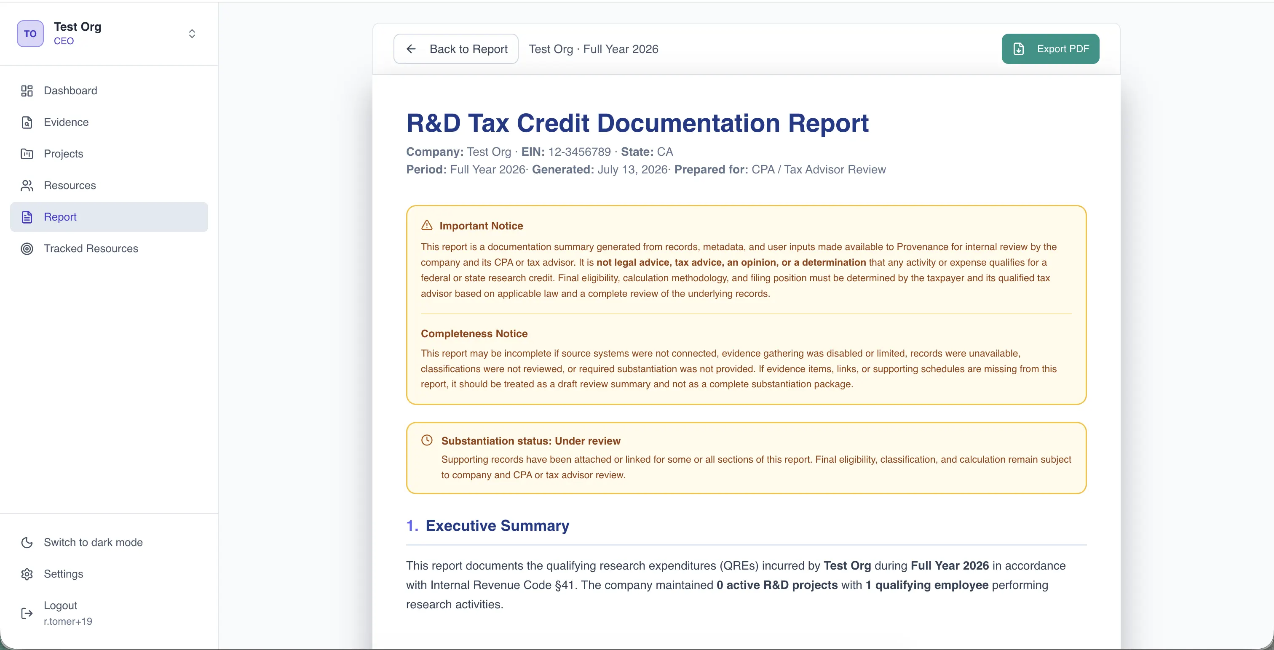
Task: Click the CEO role label under Test Org
Action: click(64, 41)
